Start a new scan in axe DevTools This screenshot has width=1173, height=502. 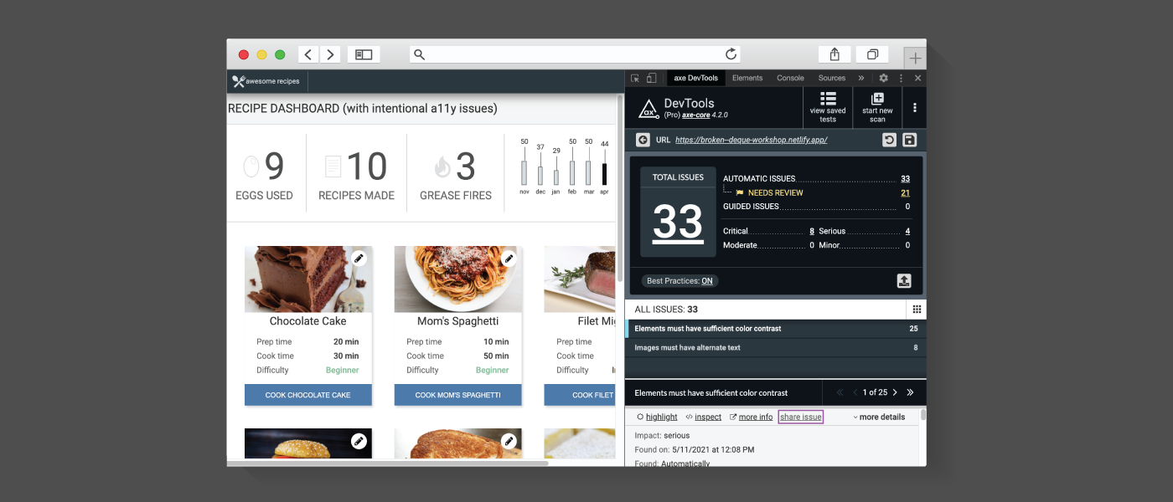876,107
